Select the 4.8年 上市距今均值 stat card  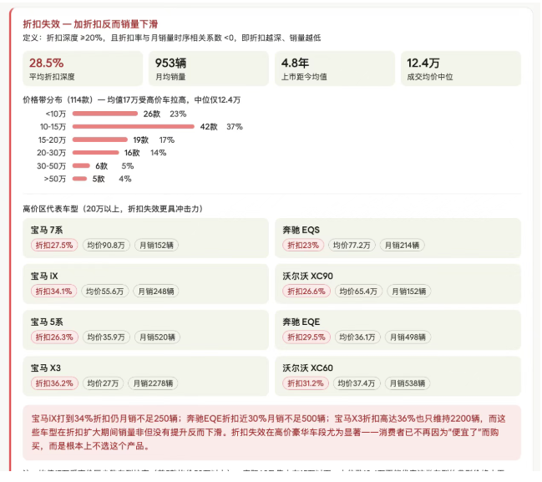tap(335, 68)
